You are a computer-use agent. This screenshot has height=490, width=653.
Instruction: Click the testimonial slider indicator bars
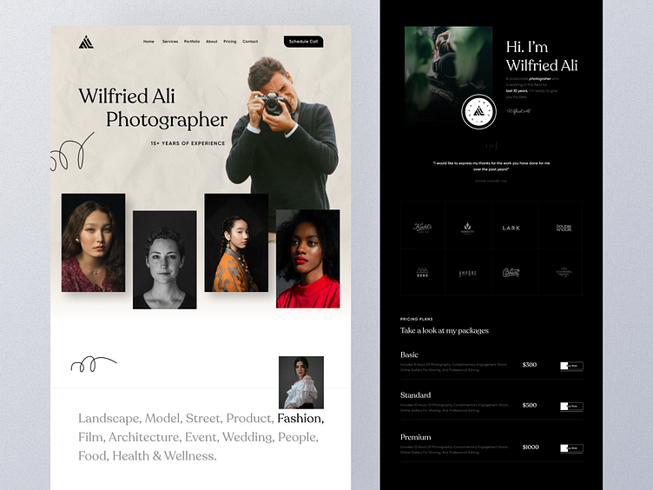click(491, 146)
